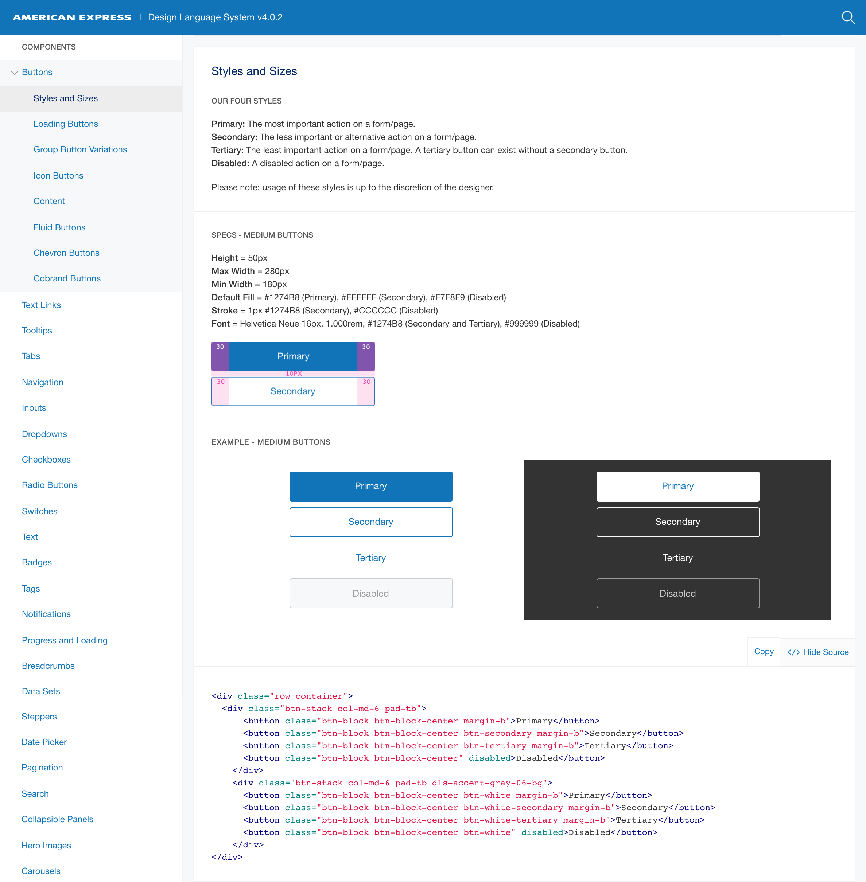Go to Radio Buttons page
866x882 pixels.
50,485
